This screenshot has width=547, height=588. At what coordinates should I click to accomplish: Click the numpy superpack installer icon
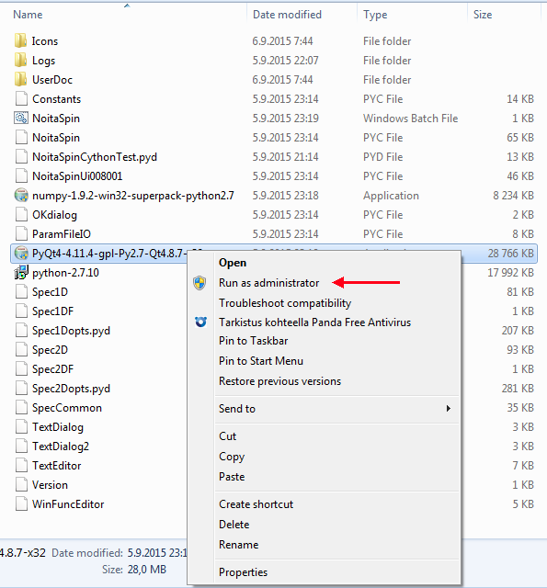[21, 196]
